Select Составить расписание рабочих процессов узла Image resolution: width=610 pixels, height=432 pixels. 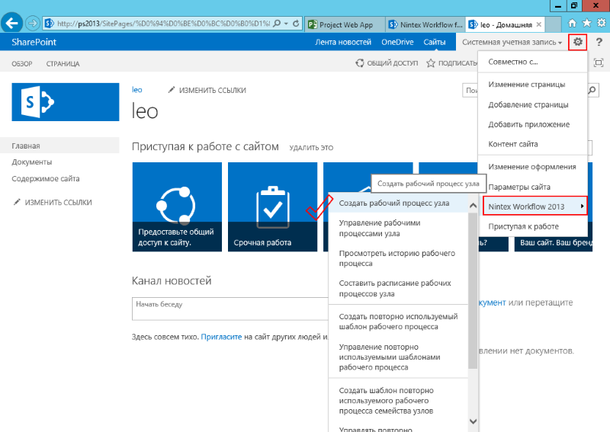398,288
